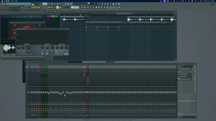
Task: Click the attack CURVE button in Limiter
Action: pos(42,54)
